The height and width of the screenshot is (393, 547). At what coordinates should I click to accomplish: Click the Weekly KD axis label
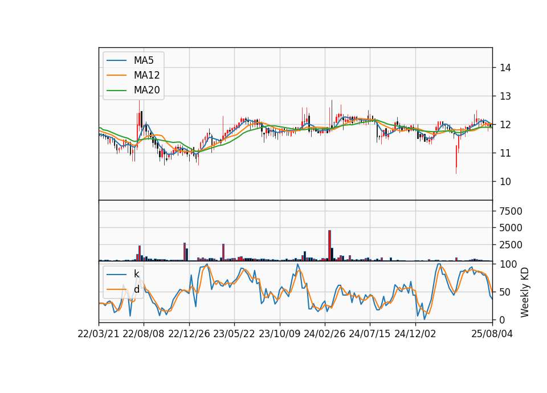coord(524,292)
